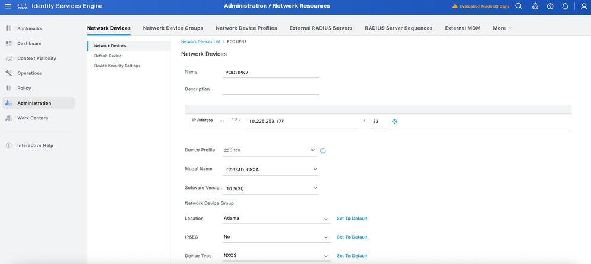This screenshot has height=264, width=591.
Task: Click the empty Description field
Action: pyautogui.click(x=271, y=90)
